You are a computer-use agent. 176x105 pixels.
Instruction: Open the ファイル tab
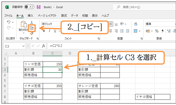click(x=8, y=15)
